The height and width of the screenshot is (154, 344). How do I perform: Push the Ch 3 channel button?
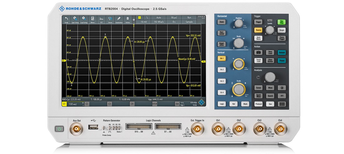(222, 81)
